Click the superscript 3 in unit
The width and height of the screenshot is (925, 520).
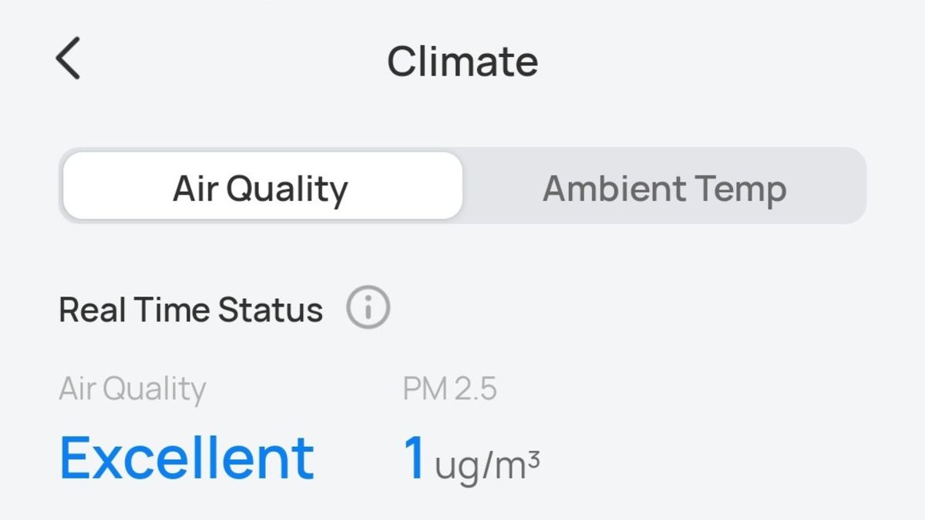pos(533,460)
